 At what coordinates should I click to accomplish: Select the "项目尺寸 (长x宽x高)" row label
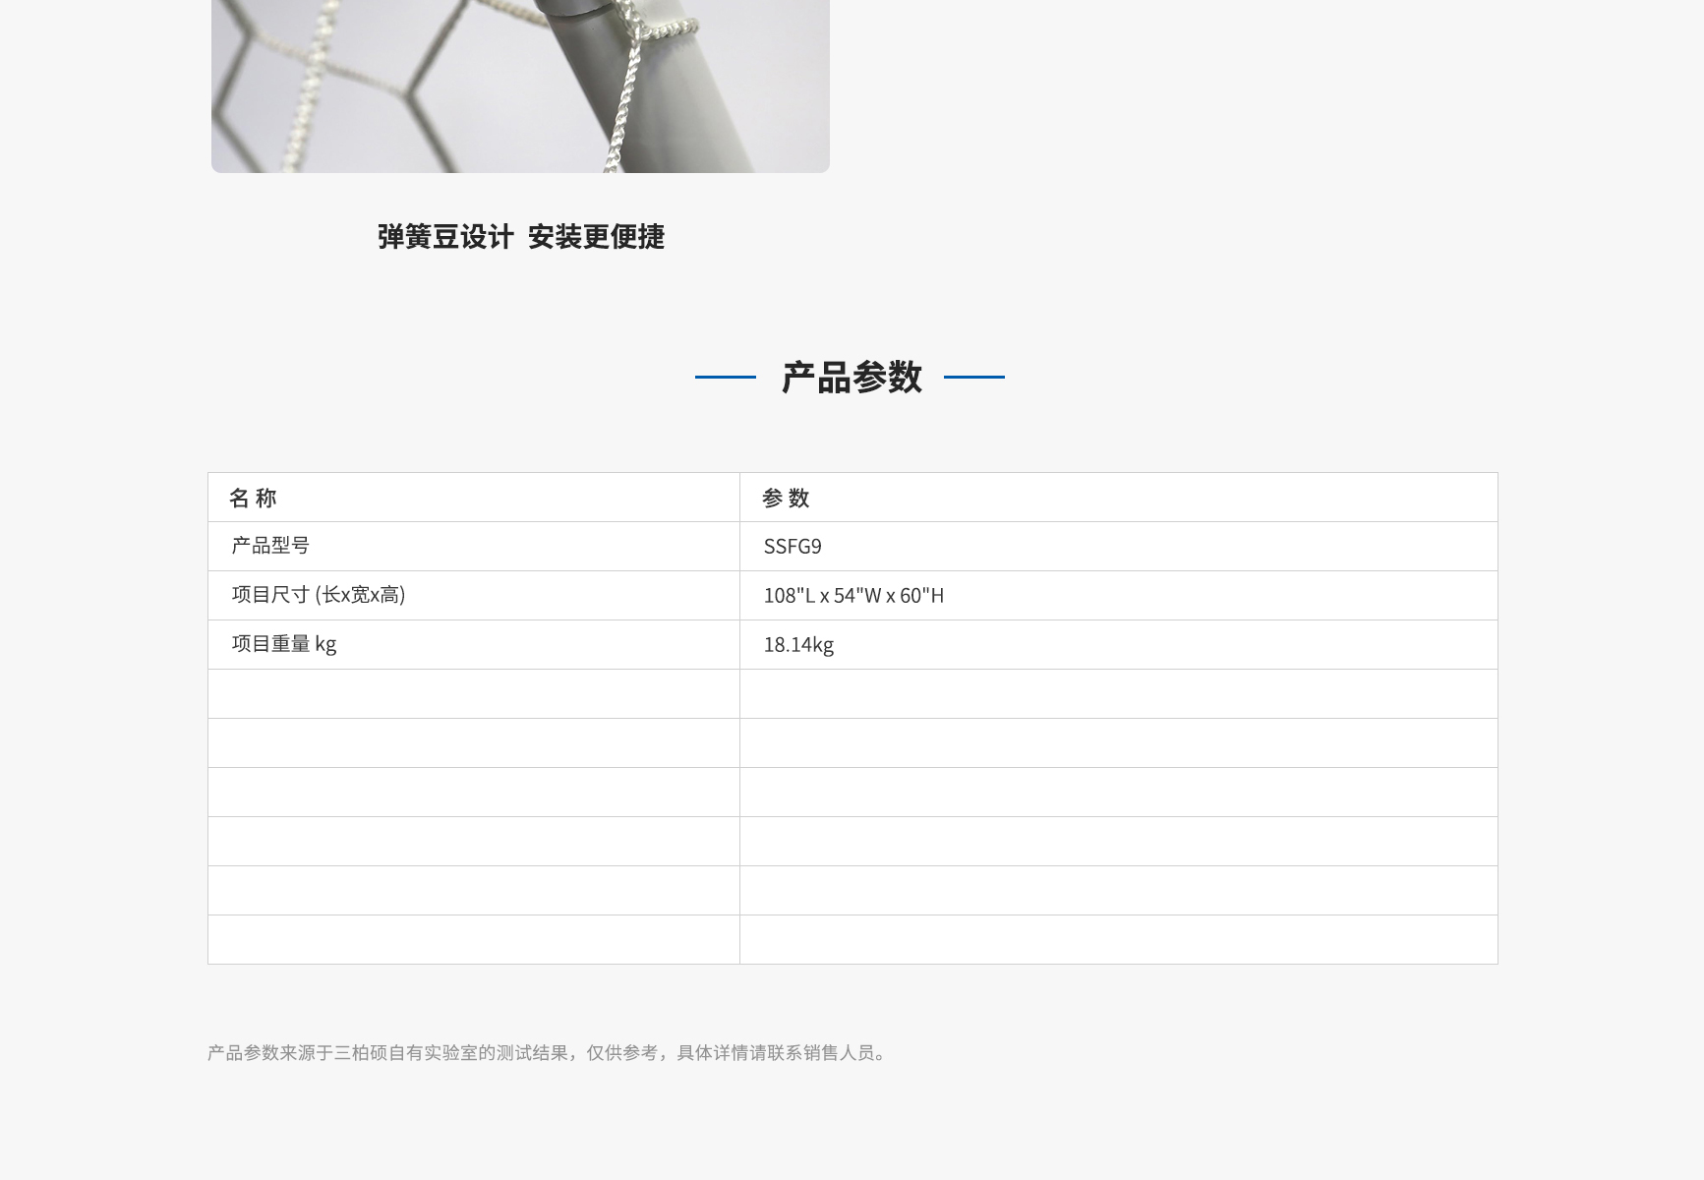pyautogui.click(x=319, y=595)
